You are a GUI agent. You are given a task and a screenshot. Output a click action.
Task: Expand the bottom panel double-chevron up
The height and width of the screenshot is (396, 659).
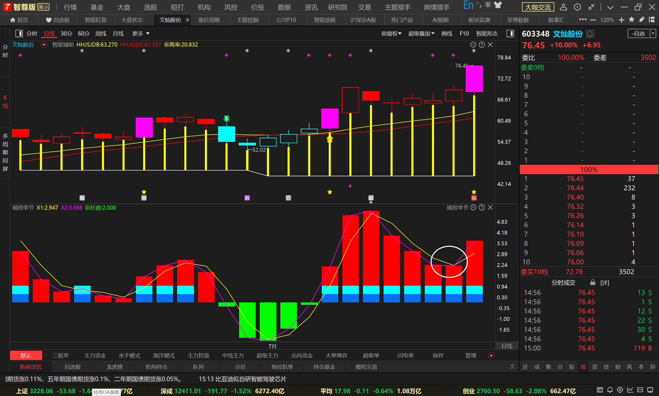pos(512,366)
